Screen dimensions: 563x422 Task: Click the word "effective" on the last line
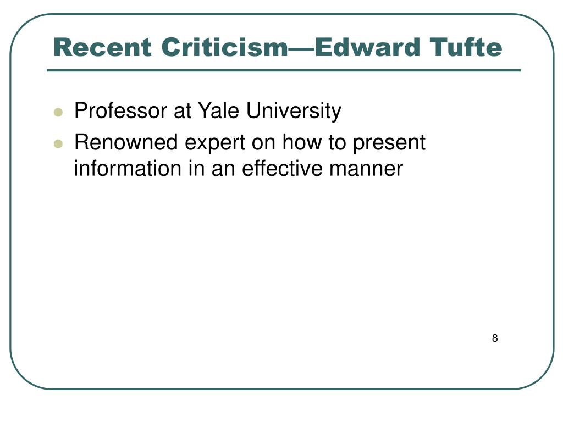[x=282, y=168]
